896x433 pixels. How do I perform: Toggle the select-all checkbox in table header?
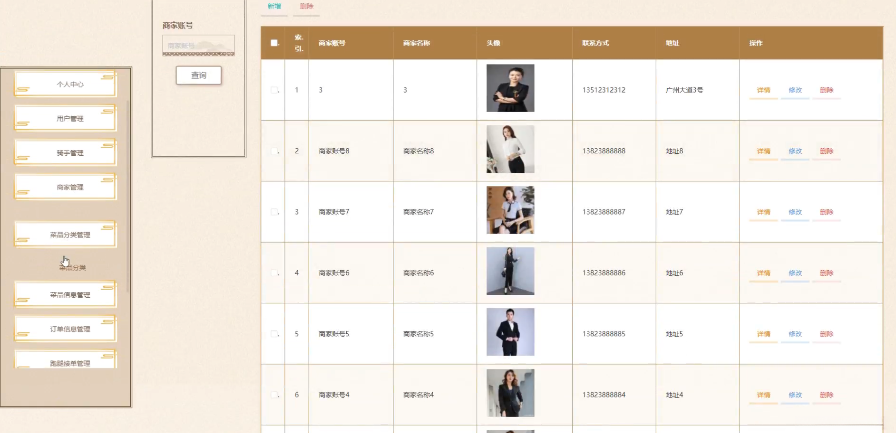(x=274, y=43)
